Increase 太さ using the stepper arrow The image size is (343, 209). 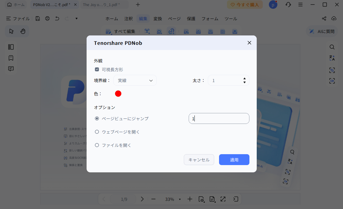pos(244,78)
